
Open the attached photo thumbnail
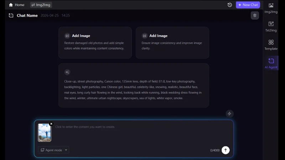45,133
